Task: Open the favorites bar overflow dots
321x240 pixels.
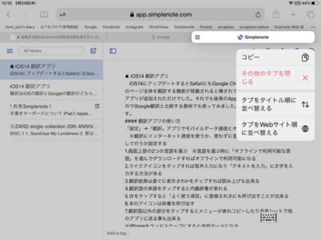Action: coord(313,27)
